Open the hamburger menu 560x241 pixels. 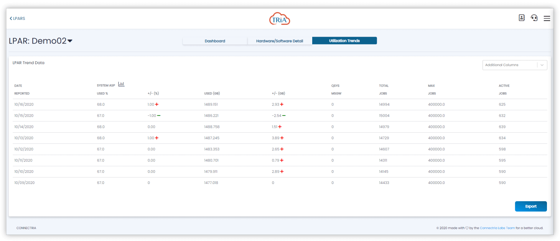[x=547, y=18]
